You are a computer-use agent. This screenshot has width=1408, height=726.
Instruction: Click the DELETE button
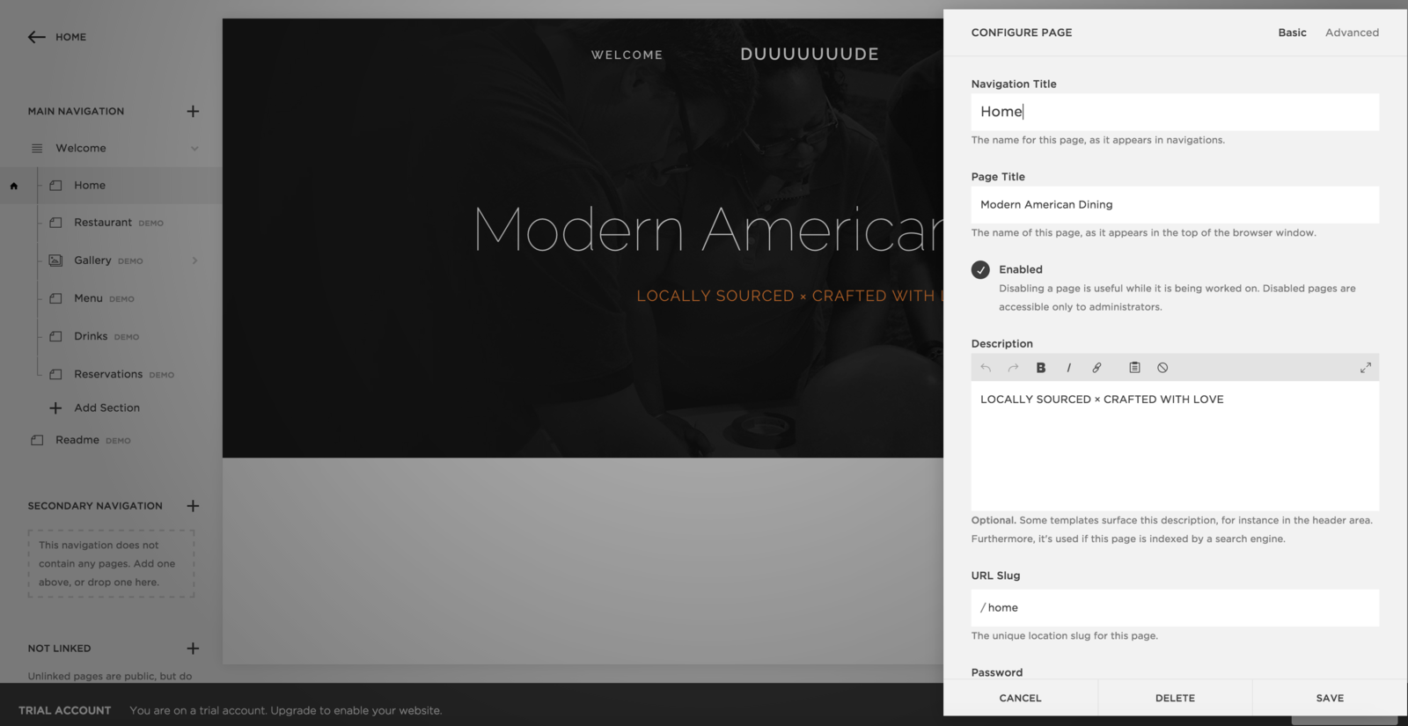coord(1175,698)
